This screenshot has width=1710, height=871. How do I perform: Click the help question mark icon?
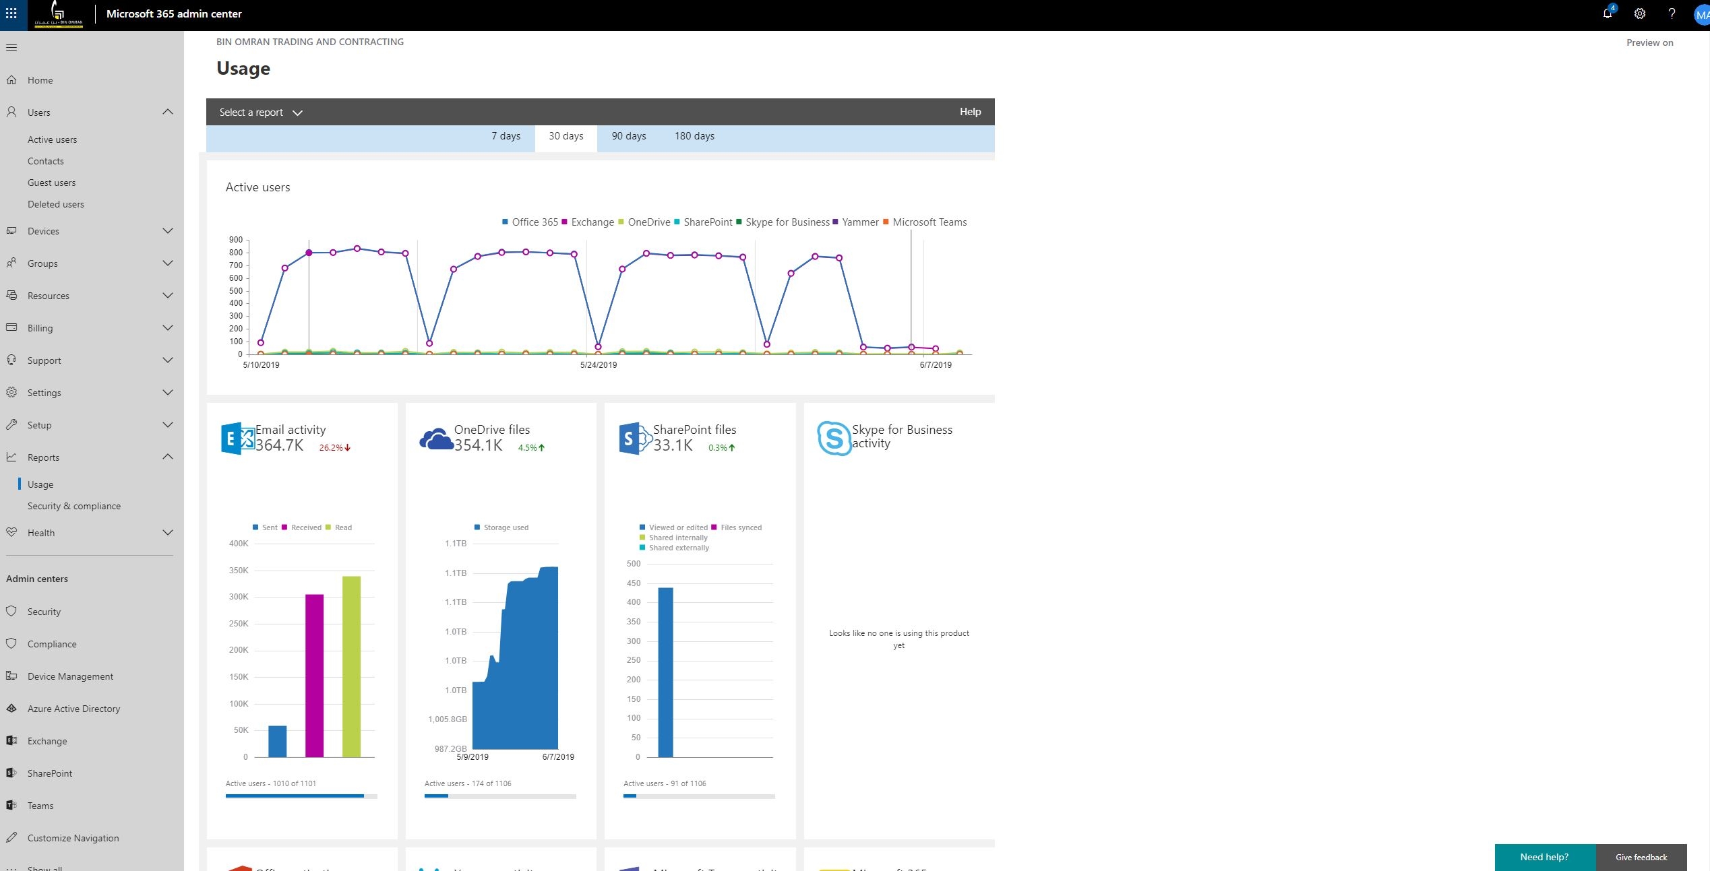[1672, 13]
